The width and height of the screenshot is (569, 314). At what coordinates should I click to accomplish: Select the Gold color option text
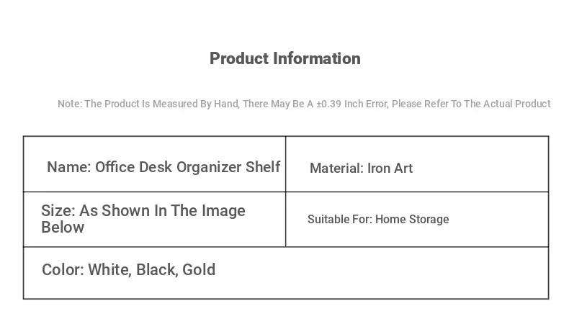click(199, 270)
